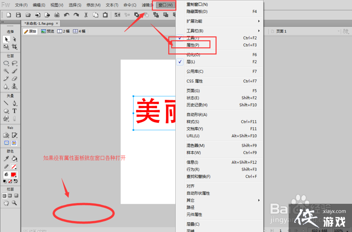This screenshot has height=232, width=352.
Task: Select the Text tool in the vector tools
Action: coord(14,111)
